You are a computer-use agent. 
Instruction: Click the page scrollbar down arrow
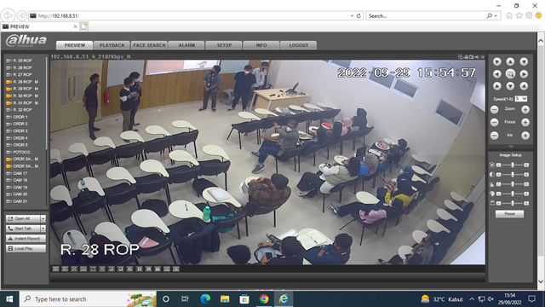click(x=541, y=281)
